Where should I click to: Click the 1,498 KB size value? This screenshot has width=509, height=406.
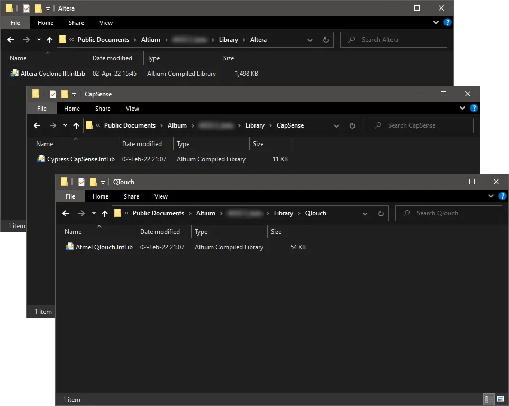coord(247,74)
